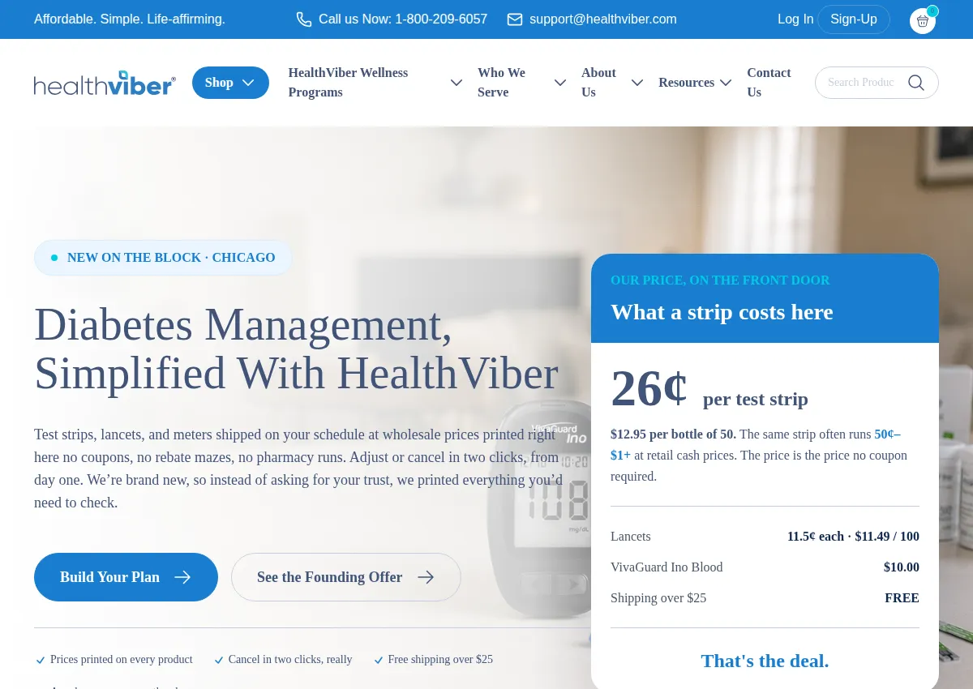This screenshot has width=973, height=689.
Task: Click the $10.00 price value
Action: [x=902, y=567]
